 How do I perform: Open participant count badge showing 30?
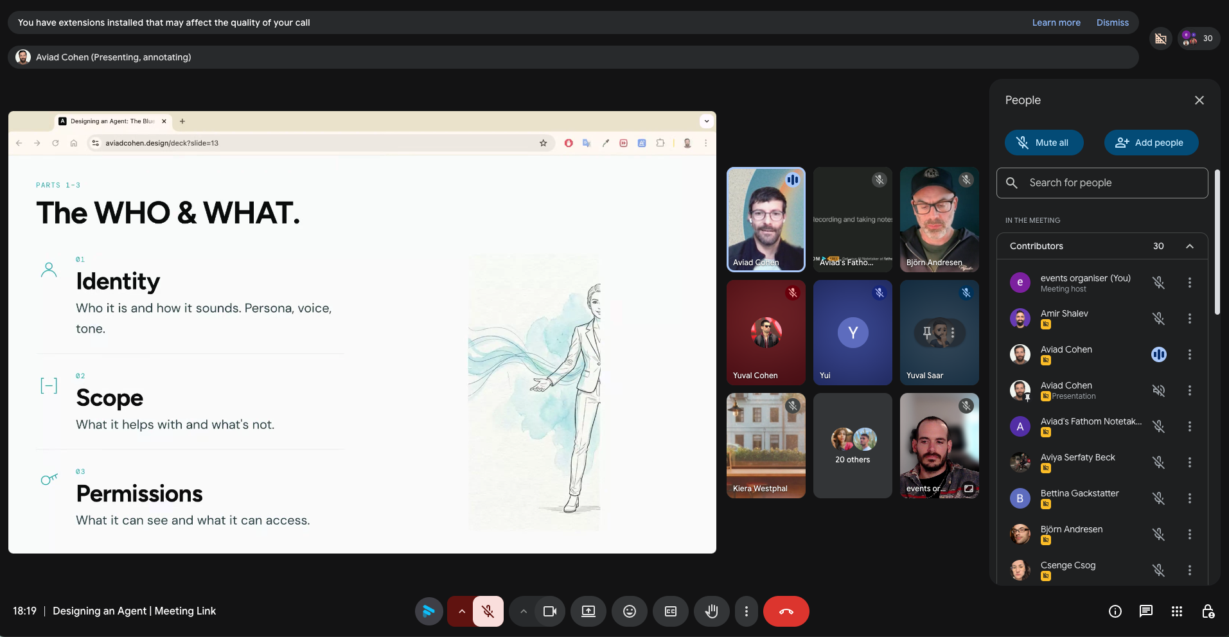click(x=1199, y=39)
